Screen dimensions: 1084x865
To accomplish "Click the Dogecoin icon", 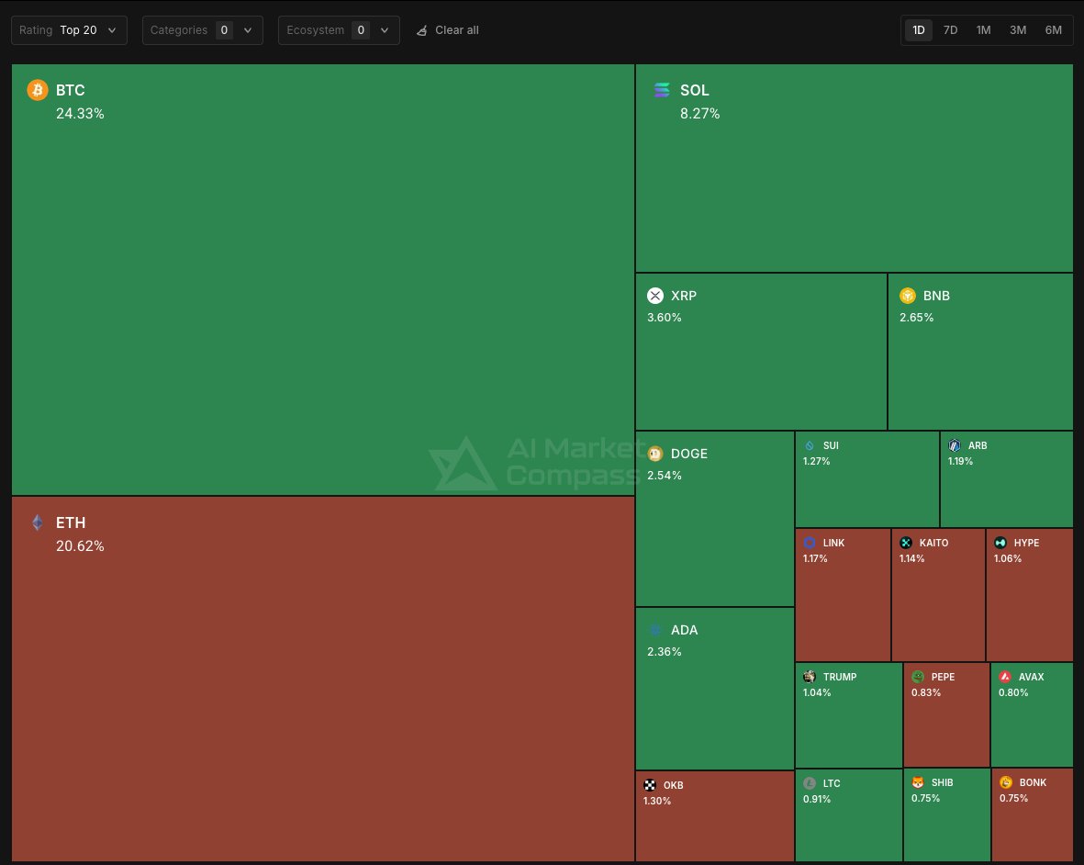I will [x=655, y=454].
